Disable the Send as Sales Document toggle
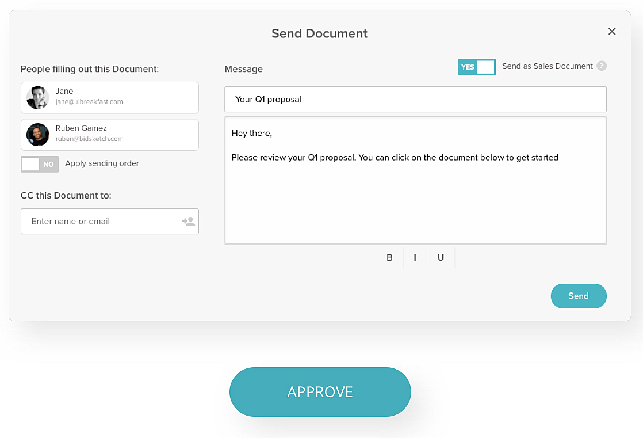643x438 pixels. [x=476, y=67]
